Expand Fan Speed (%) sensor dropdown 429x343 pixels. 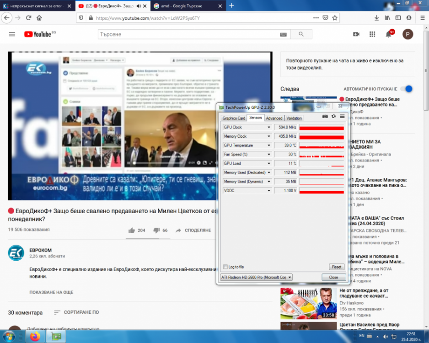coord(268,154)
